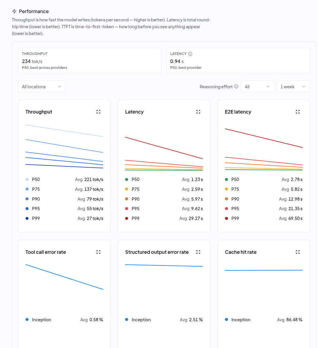
Task: Expand the Latency chart to fullscreen
Action: 198,112
